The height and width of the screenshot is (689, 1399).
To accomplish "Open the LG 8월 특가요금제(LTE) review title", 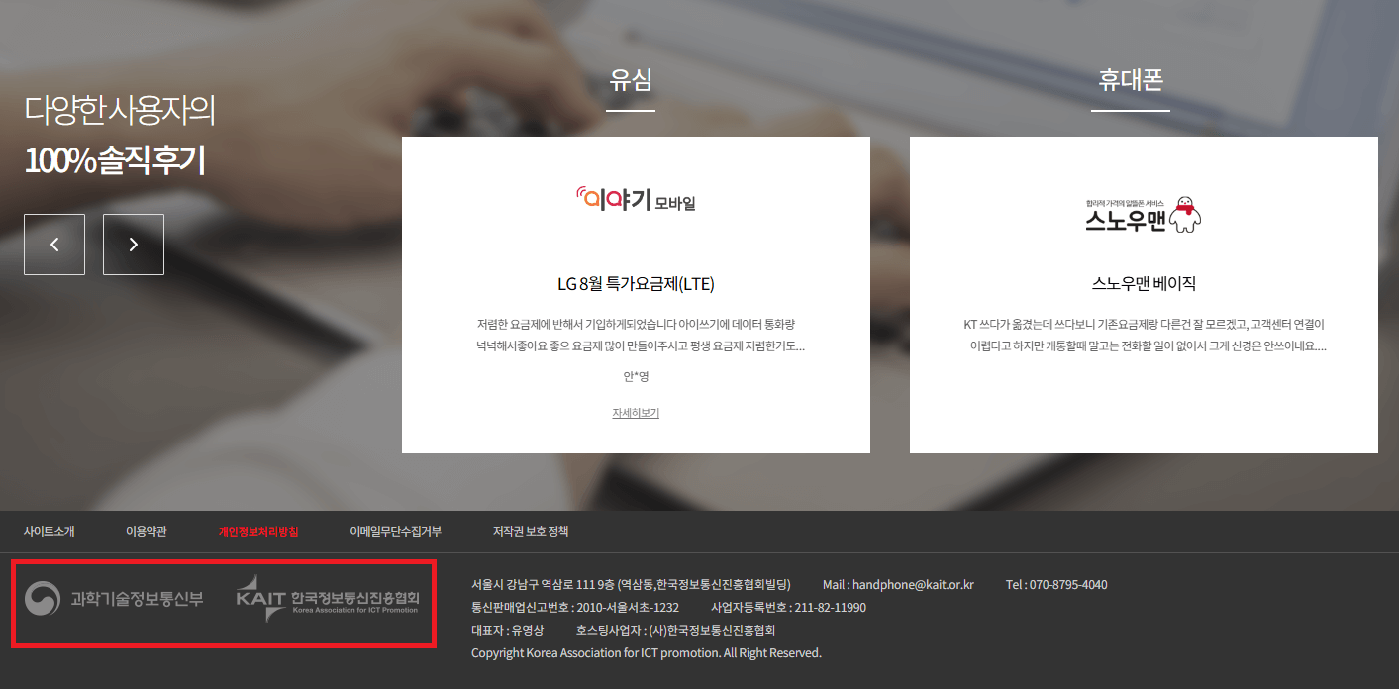I will (636, 284).
